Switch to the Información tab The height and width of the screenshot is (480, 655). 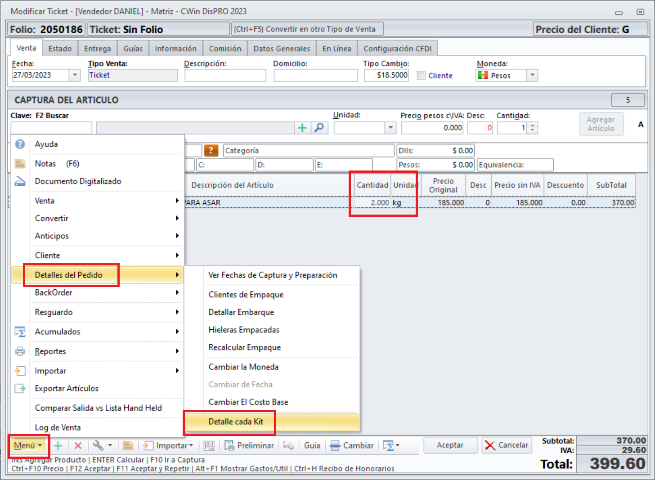[x=176, y=48]
